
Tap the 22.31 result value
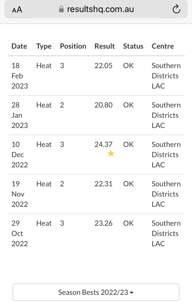(x=103, y=184)
